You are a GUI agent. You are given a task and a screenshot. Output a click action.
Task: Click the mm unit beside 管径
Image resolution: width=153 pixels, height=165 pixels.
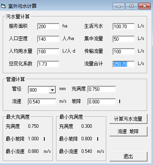pos(62,89)
